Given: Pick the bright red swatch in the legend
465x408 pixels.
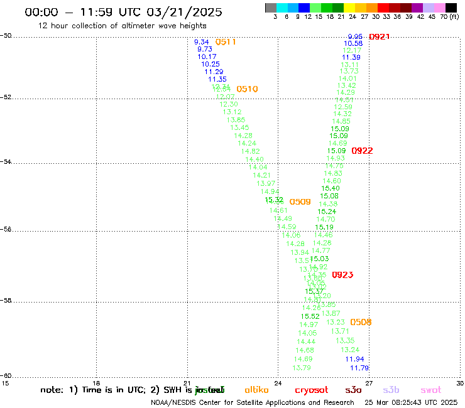Looking at the screenshot, I should click(383, 8).
